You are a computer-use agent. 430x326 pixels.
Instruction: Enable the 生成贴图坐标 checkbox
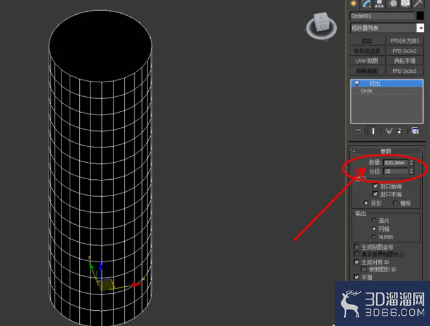pos(357,247)
